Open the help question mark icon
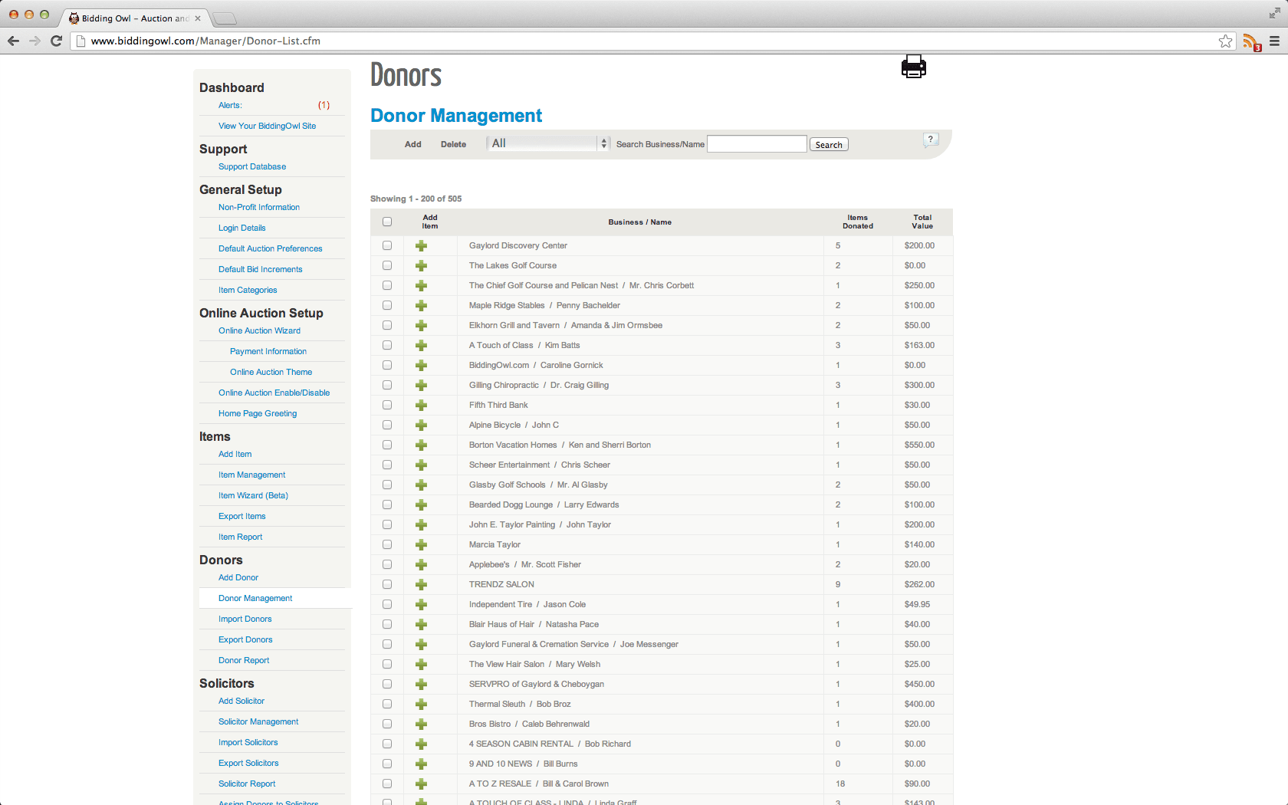The width and height of the screenshot is (1288, 805). [x=931, y=140]
